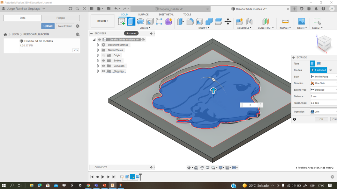Toggle visibility of Canvases folder

(103, 66)
